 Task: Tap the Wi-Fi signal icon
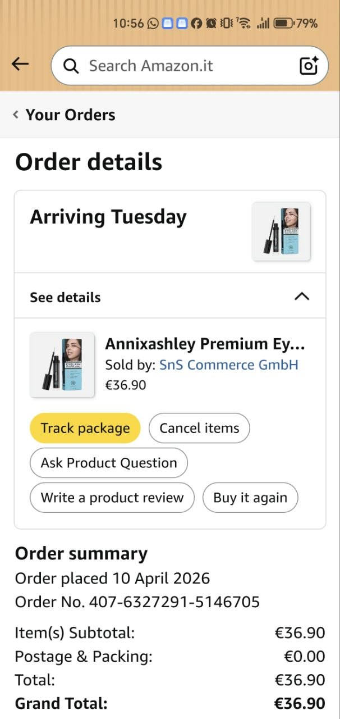[x=243, y=23]
